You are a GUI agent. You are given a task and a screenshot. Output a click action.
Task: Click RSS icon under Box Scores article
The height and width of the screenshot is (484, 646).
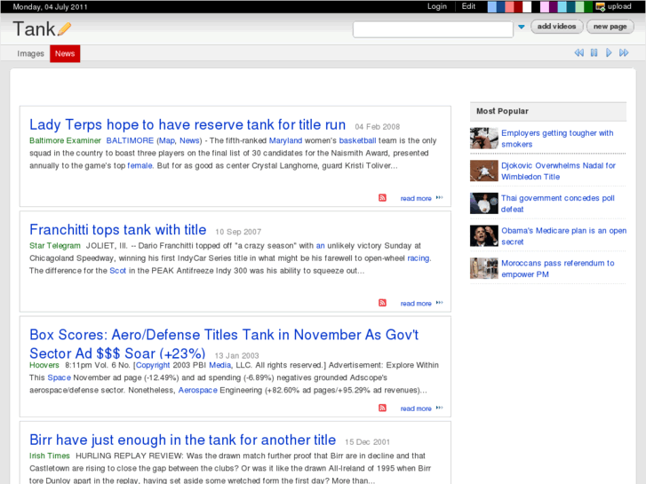point(382,408)
